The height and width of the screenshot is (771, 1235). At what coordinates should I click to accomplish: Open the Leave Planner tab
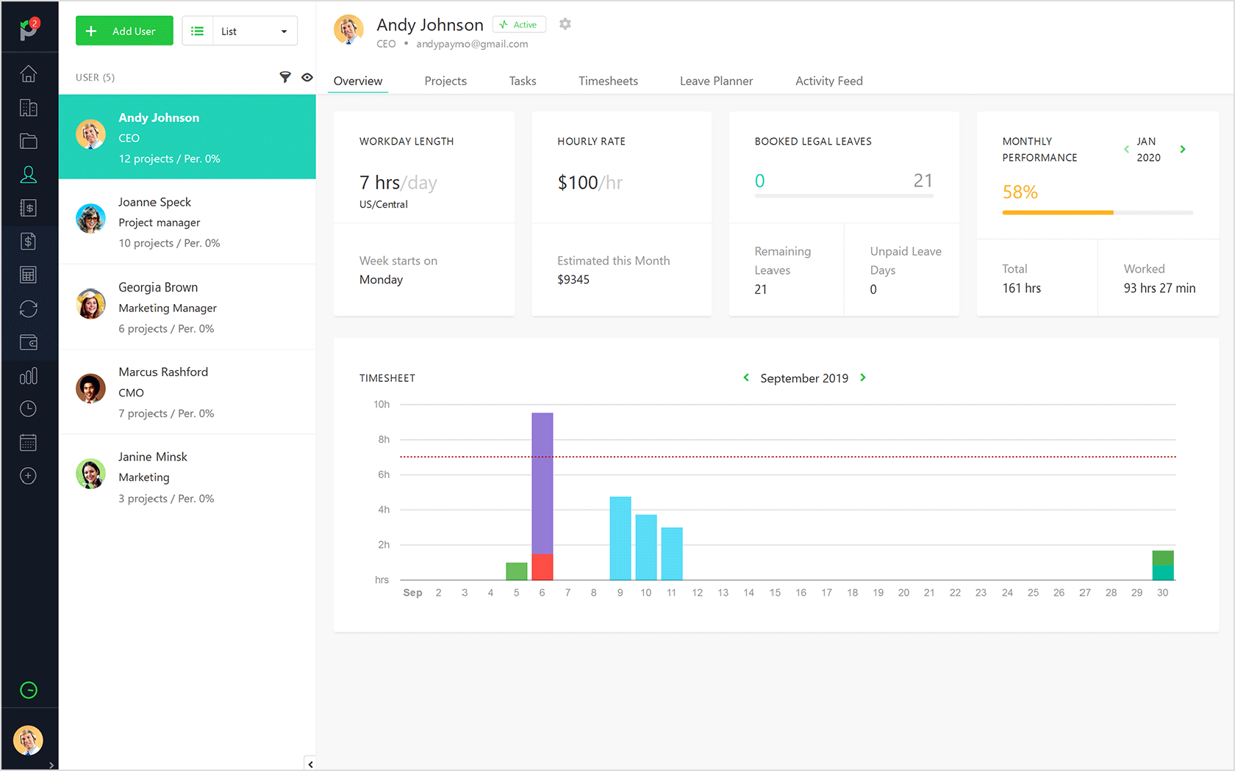[x=716, y=81]
